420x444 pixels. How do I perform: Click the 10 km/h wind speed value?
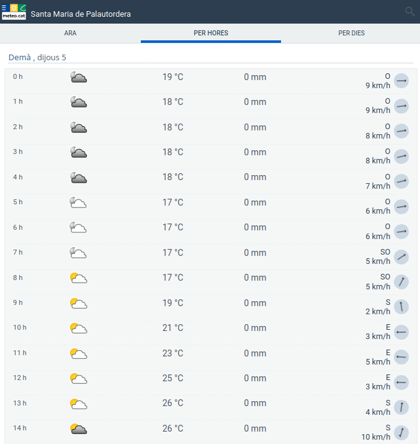pyautogui.click(x=376, y=437)
